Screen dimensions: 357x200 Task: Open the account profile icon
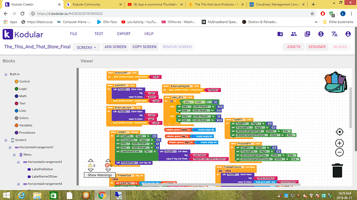348,34
